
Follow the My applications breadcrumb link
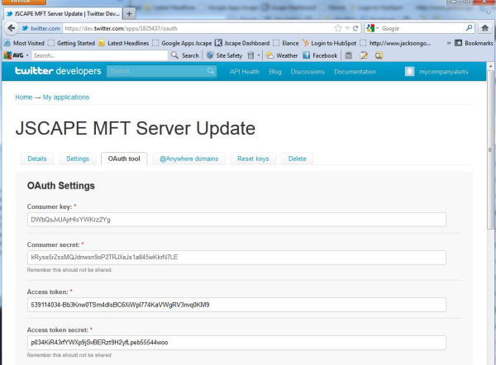click(x=66, y=97)
